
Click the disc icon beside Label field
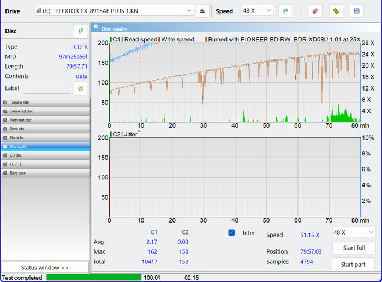[81, 88]
